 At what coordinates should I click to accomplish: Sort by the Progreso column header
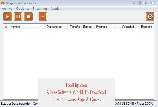105,27
